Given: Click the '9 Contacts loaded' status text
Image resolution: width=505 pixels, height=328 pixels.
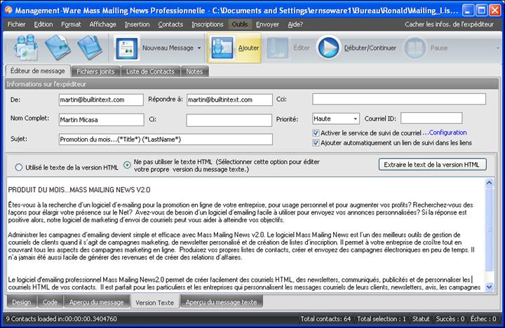Looking at the screenshot, I should [61, 319].
